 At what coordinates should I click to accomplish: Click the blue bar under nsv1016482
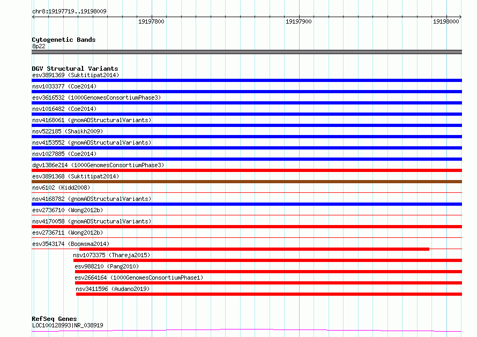247,114
